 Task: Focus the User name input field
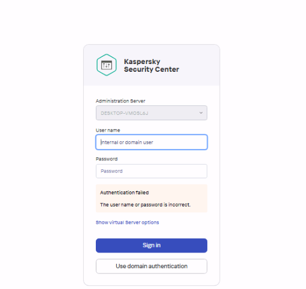tap(152, 142)
